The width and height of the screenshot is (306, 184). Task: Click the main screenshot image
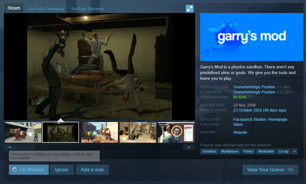(99, 66)
